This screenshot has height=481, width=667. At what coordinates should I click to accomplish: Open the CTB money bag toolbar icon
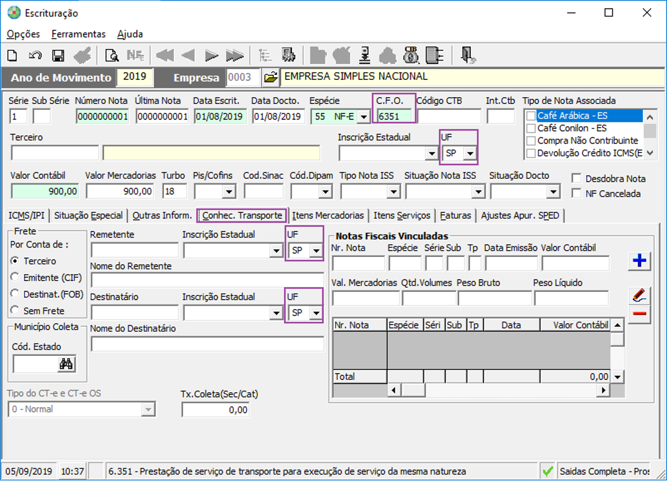(x=411, y=55)
